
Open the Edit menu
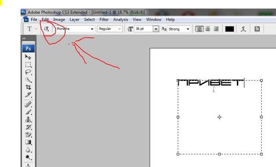(45, 19)
